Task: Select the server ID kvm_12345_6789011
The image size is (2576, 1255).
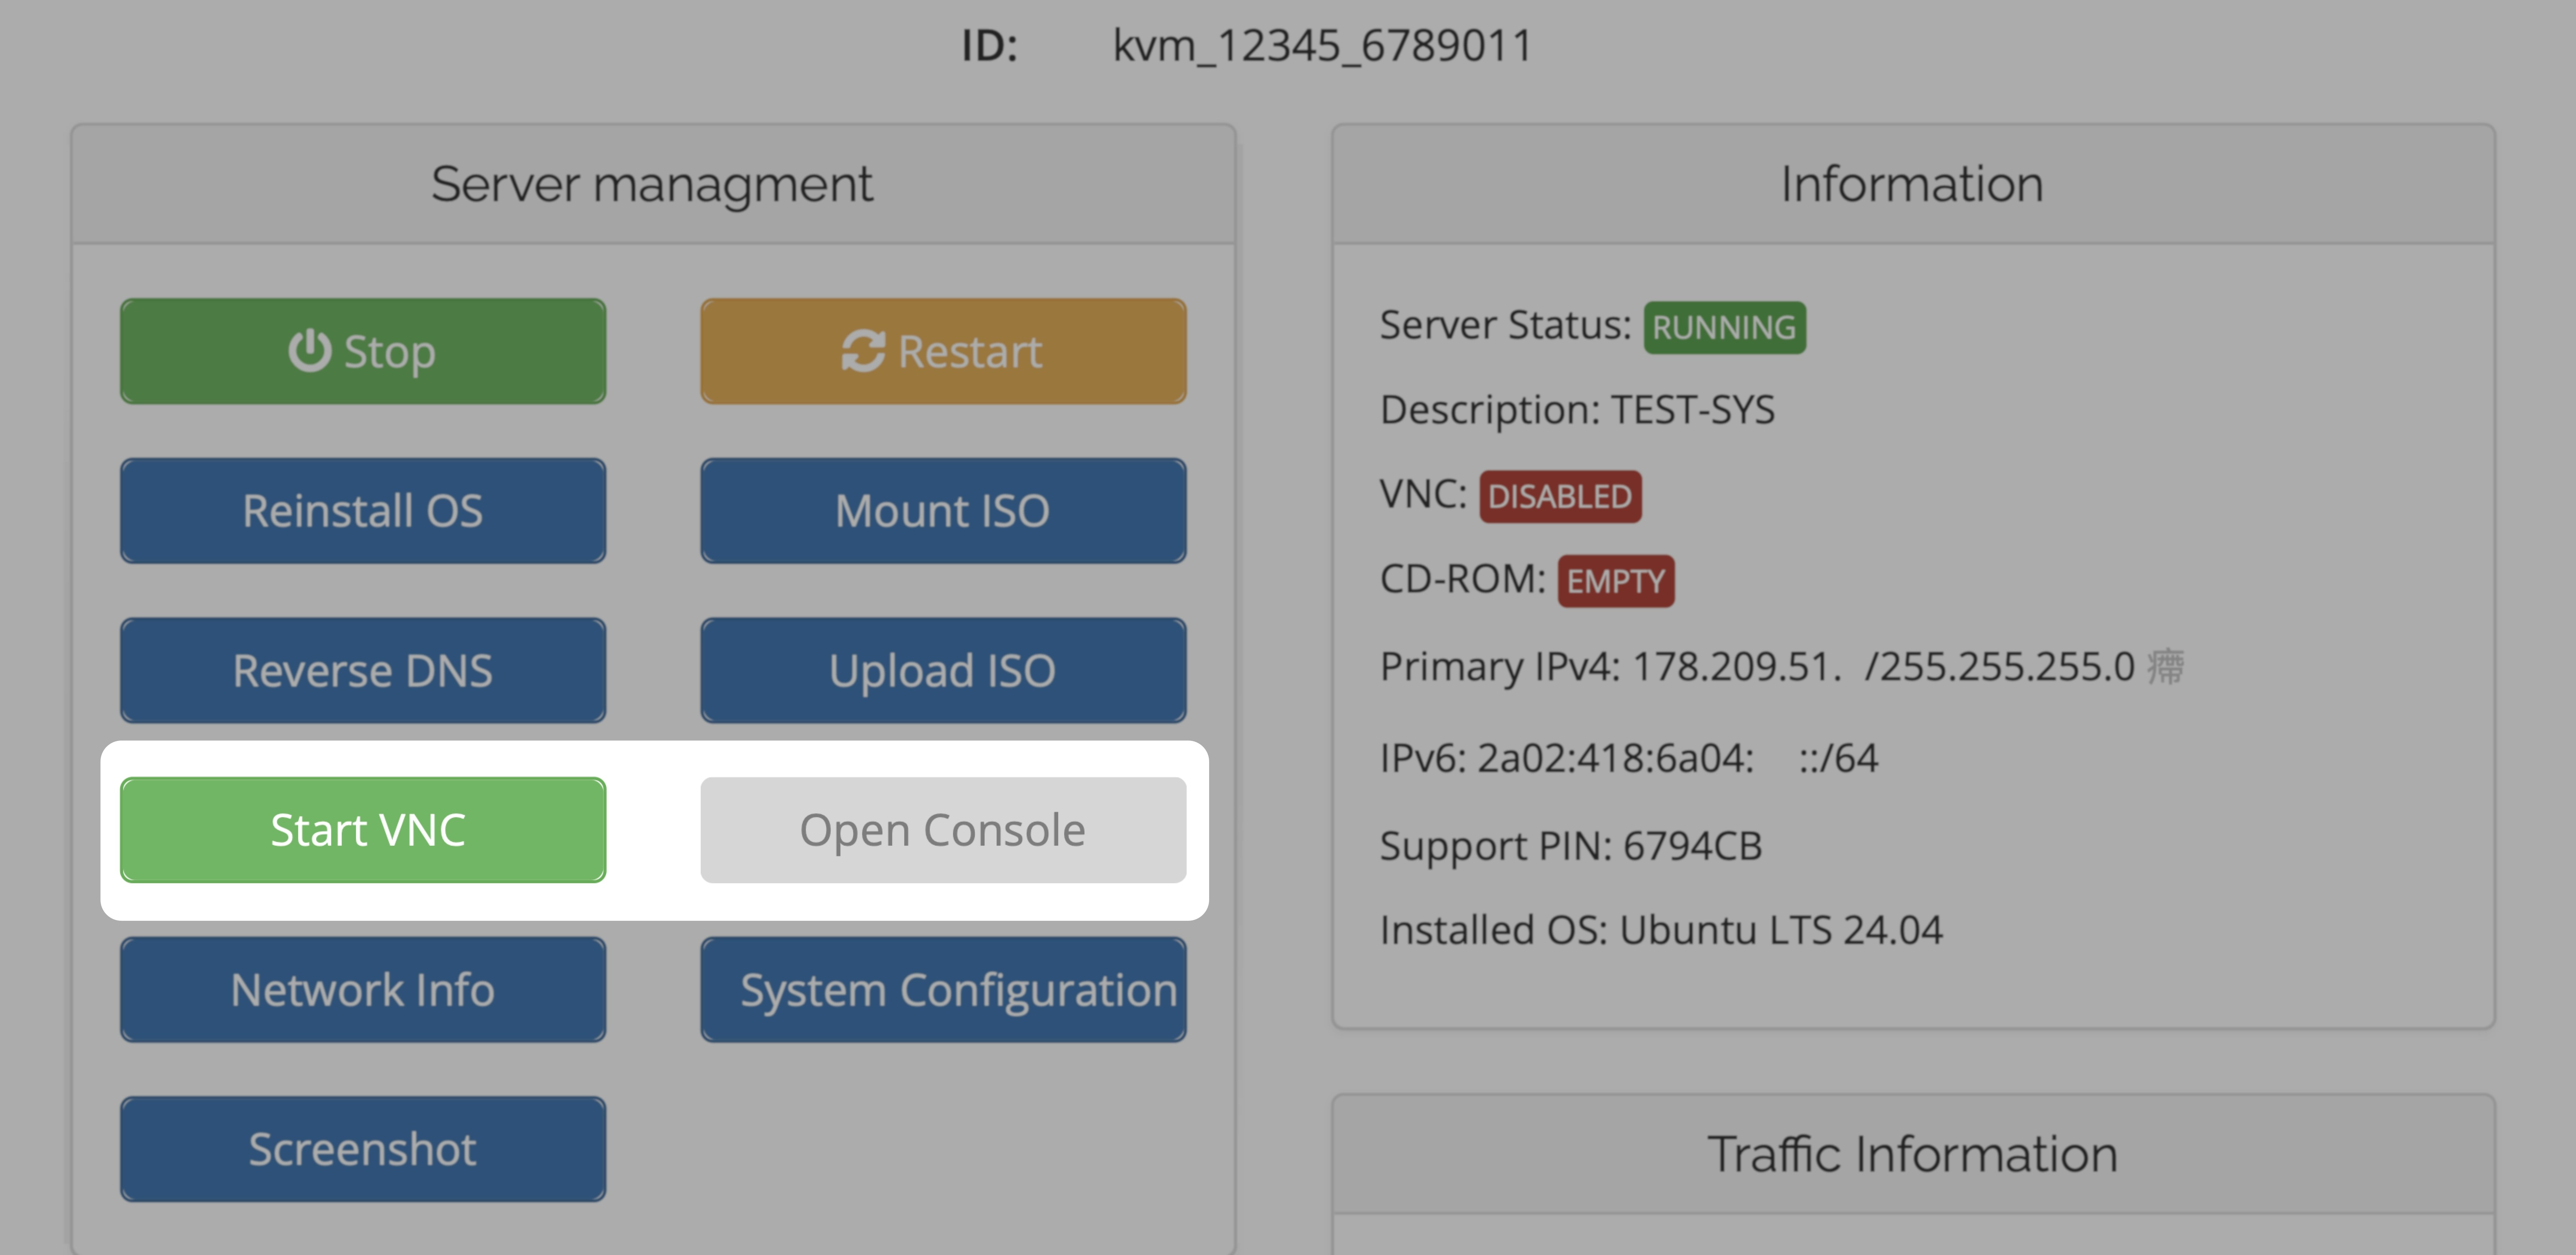Action: click(x=1322, y=46)
